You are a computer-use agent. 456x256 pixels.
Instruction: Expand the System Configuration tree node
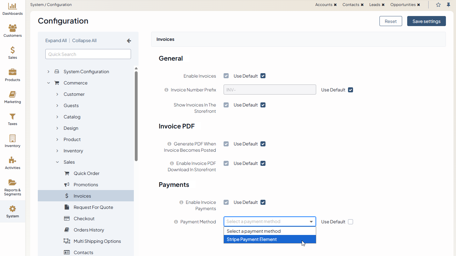point(48,72)
